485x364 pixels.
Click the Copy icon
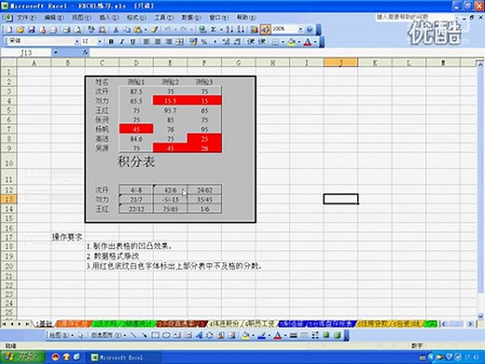pyautogui.click(x=127, y=30)
